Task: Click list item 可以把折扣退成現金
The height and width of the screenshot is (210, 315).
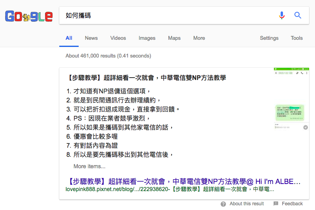Action: 126,109
